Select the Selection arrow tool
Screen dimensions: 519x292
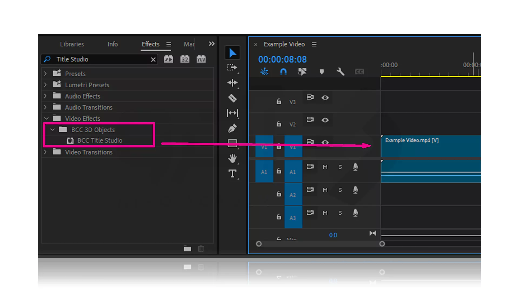(x=232, y=53)
